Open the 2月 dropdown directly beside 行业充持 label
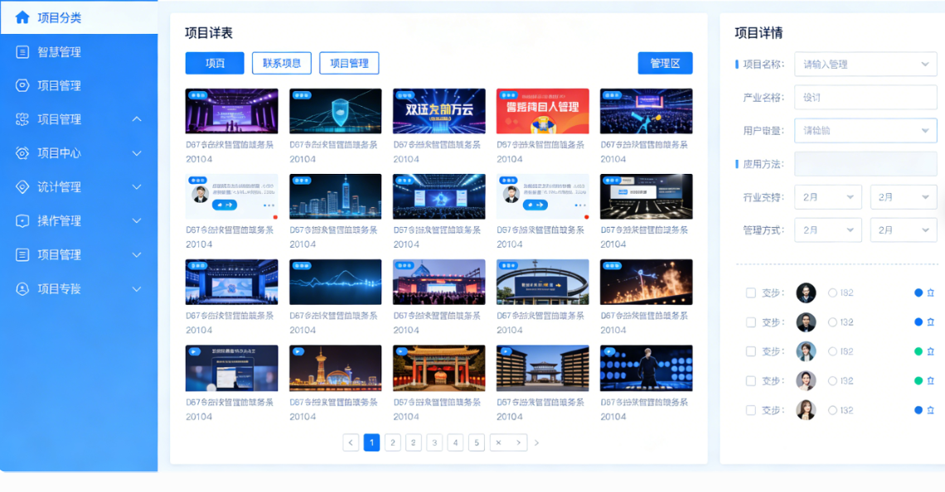This screenshot has width=945, height=492. tap(828, 197)
